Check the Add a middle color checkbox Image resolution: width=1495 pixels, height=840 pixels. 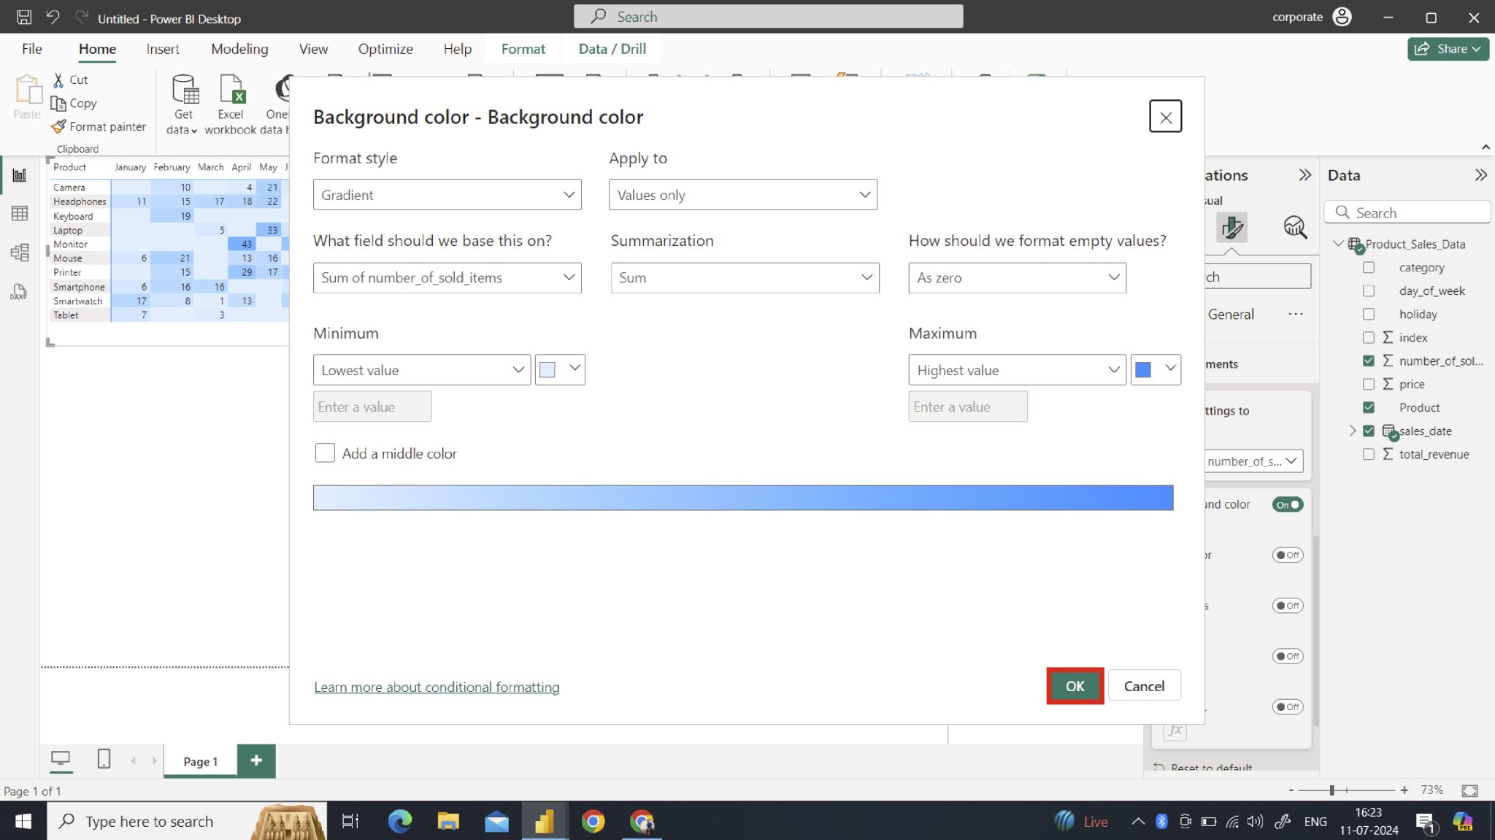pos(324,452)
